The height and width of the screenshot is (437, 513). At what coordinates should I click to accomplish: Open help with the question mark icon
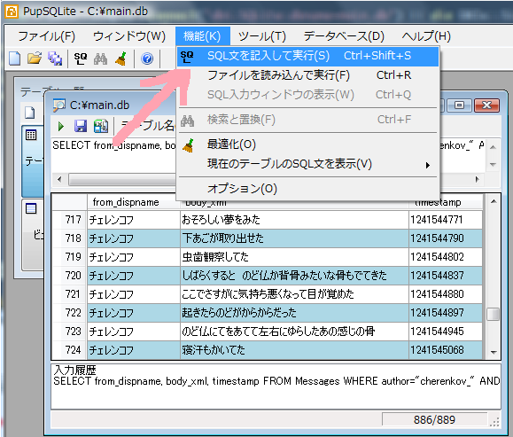tap(147, 59)
